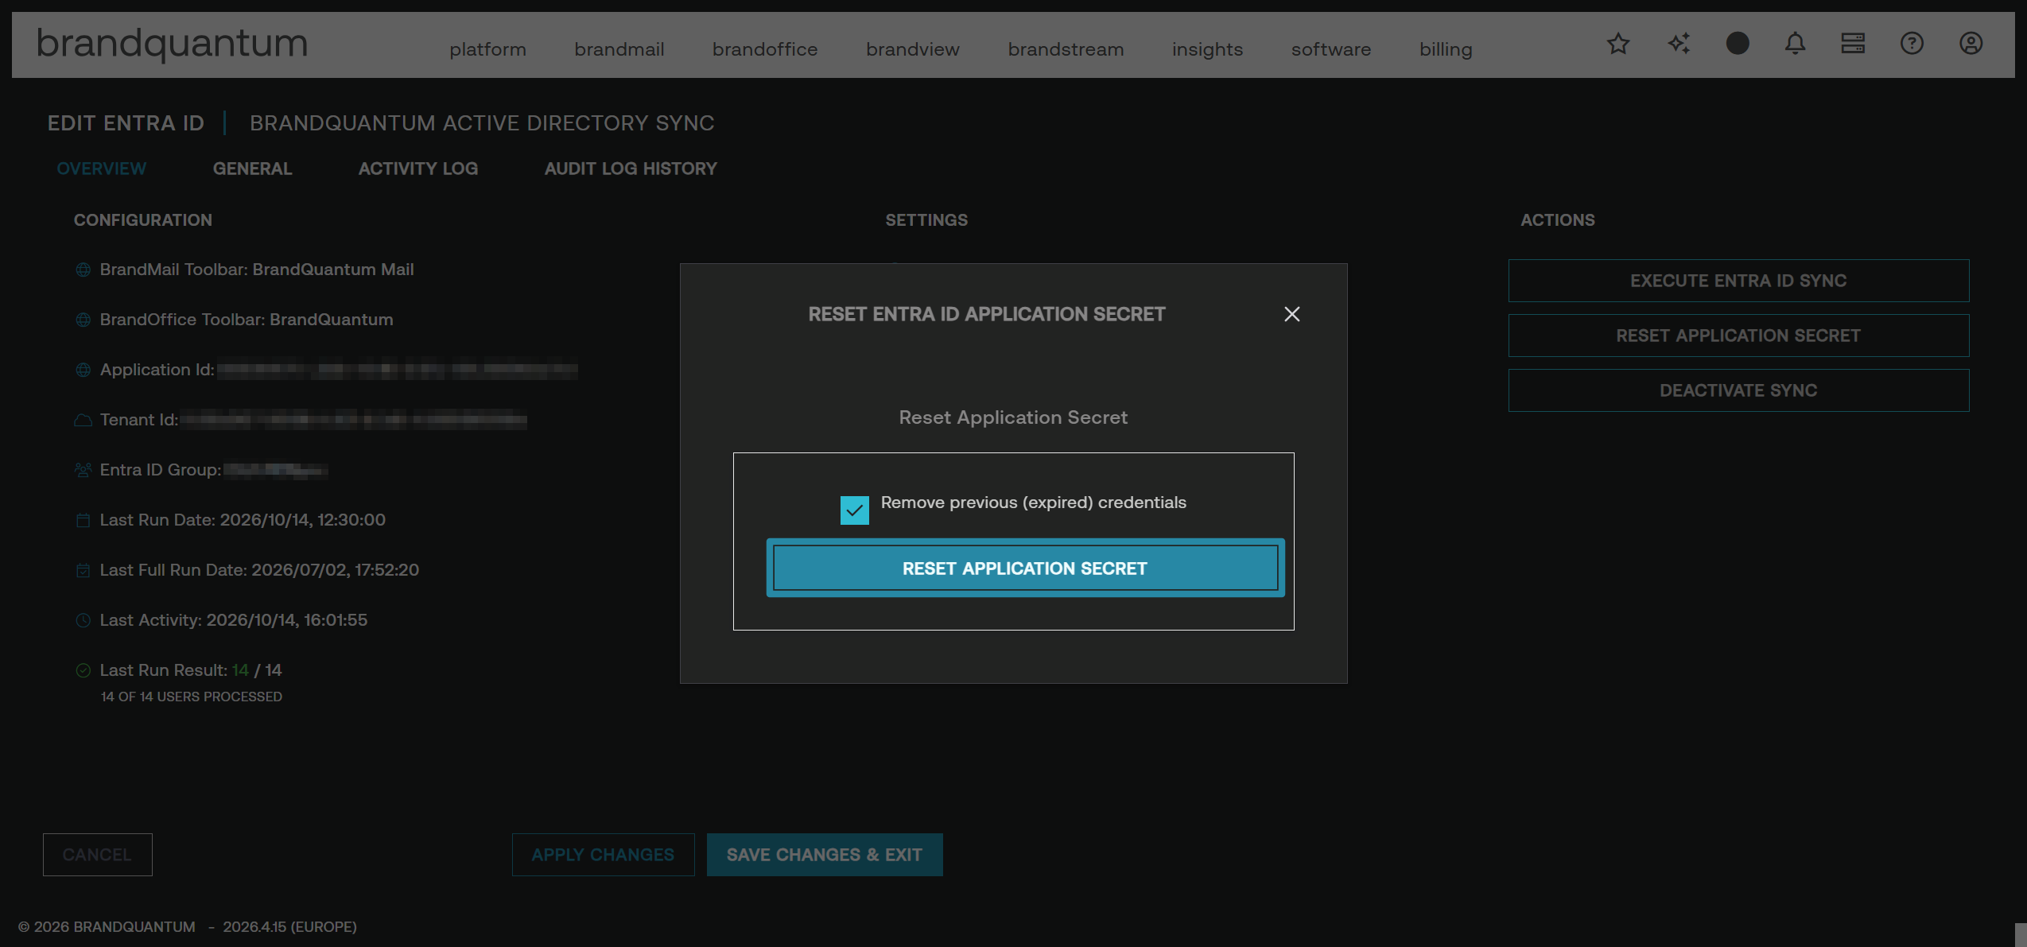
Task: Click globe icon beside Application Id
Action: [x=83, y=371]
